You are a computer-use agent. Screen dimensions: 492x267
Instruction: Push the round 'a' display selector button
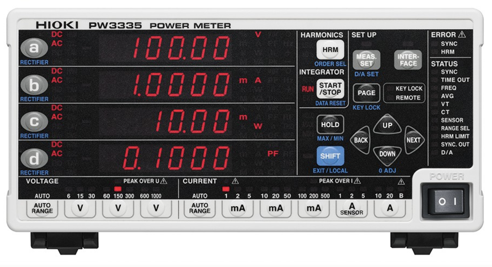pos(34,48)
